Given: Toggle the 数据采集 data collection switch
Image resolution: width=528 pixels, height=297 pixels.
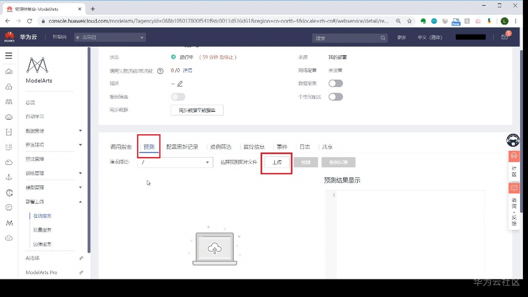Looking at the screenshot, I should 335,84.
